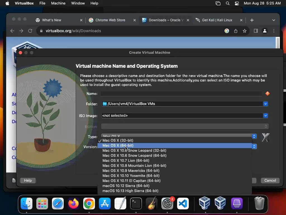The width and height of the screenshot is (286, 215).
Task: Choose Mac OS X 10.11 El Capitan (64-bit)
Action: [175, 181]
